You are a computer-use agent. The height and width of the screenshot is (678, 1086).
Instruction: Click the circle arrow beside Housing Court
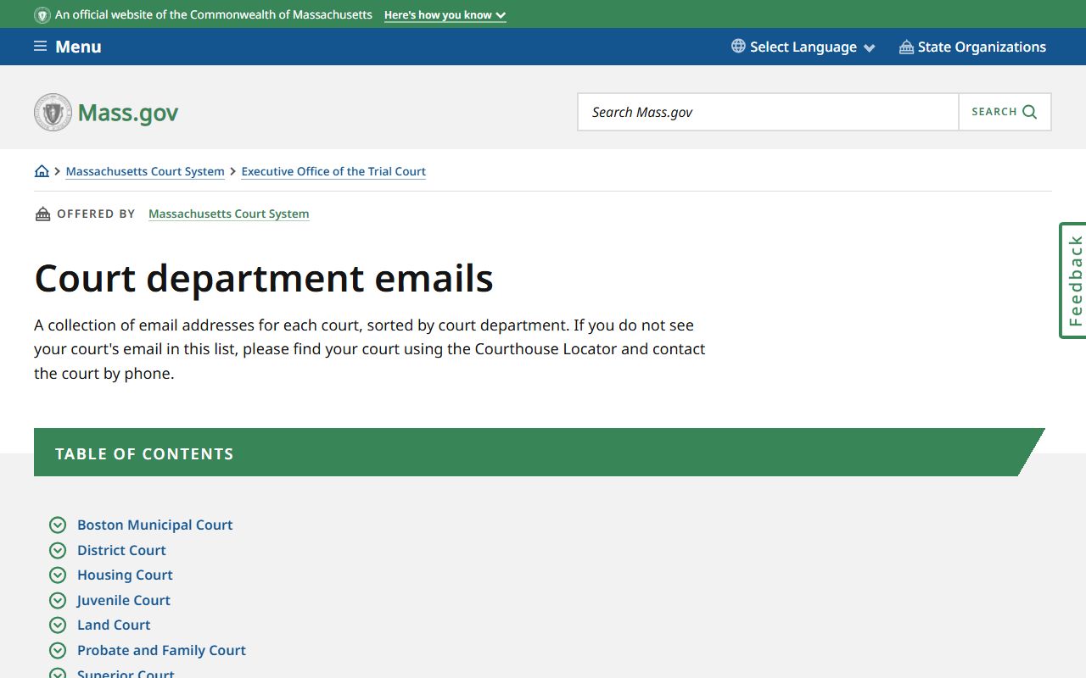(x=58, y=575)
